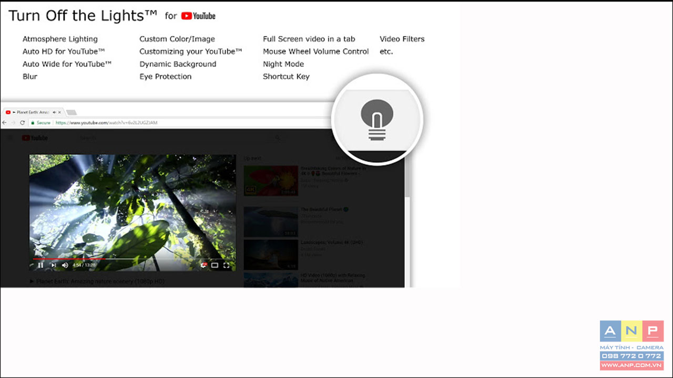This screenshot has height=378, width=673.
Task: Click the YouTube search magnifier button
Action: pyautogui.click(x=278, y=138)
